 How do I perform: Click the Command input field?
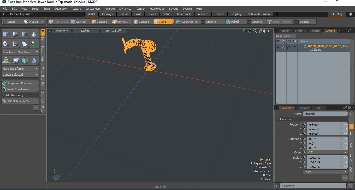[313, 186]
